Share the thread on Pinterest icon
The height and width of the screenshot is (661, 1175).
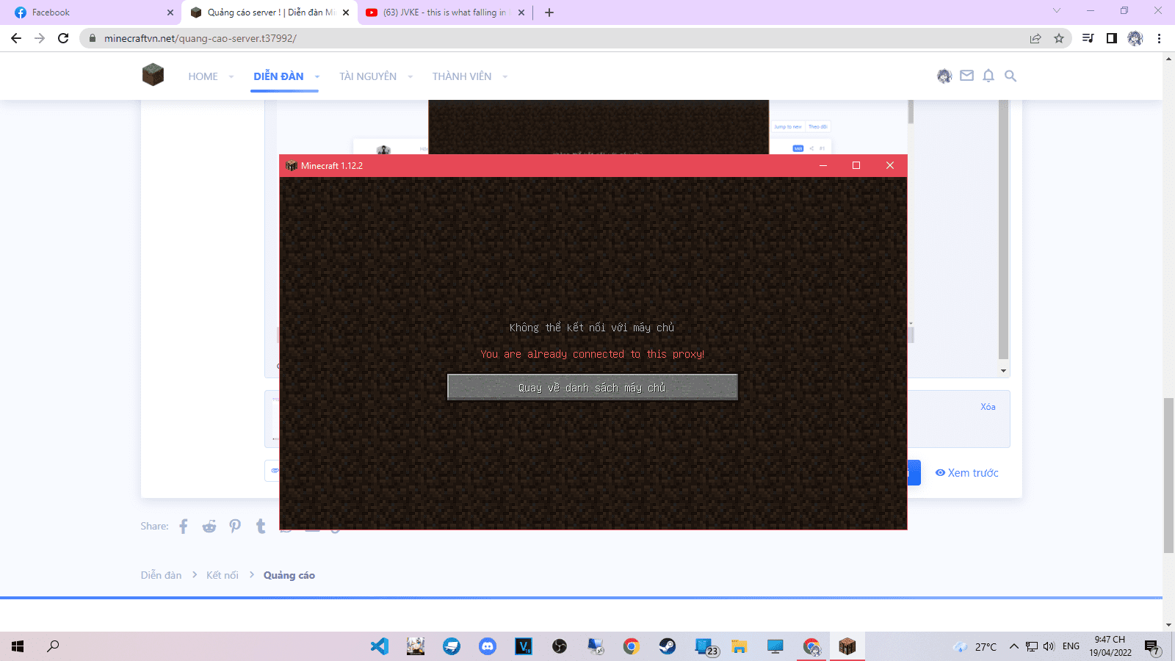pyautogui.click(x=235, y=526)
